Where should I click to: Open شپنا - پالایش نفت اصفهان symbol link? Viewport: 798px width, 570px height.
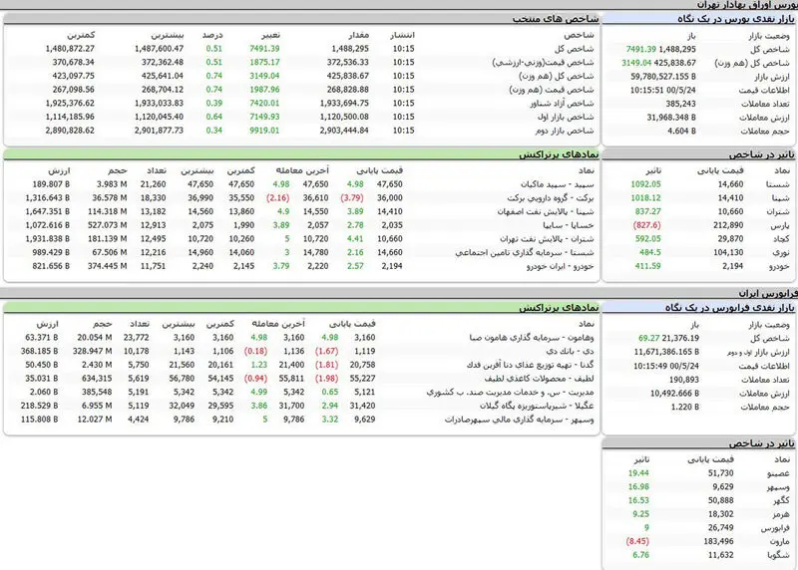[x=546, y=211]
